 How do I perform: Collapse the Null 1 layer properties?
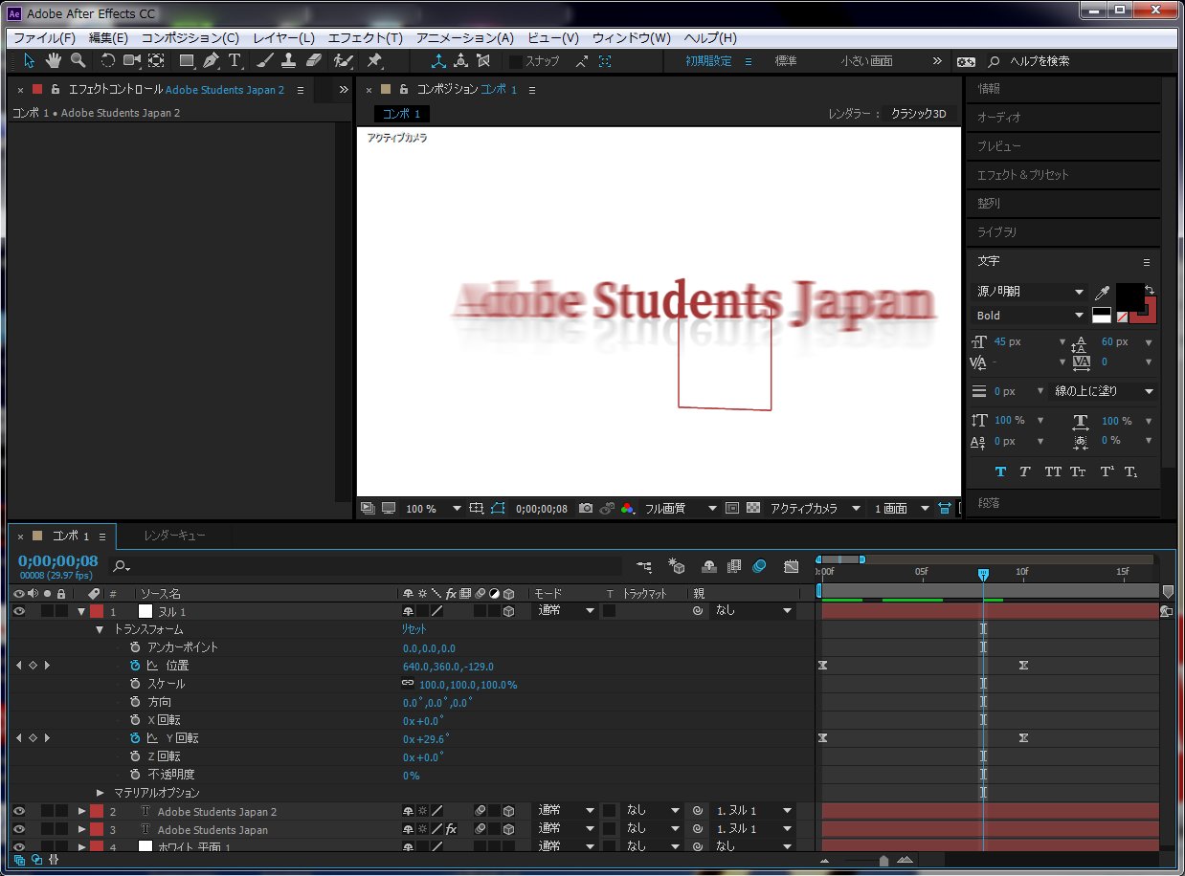(81, 611)
